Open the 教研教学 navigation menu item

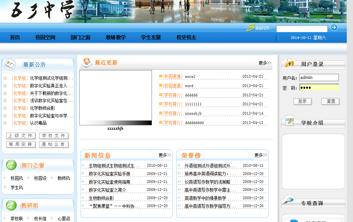pyautogui.click(x=116, y=37)
